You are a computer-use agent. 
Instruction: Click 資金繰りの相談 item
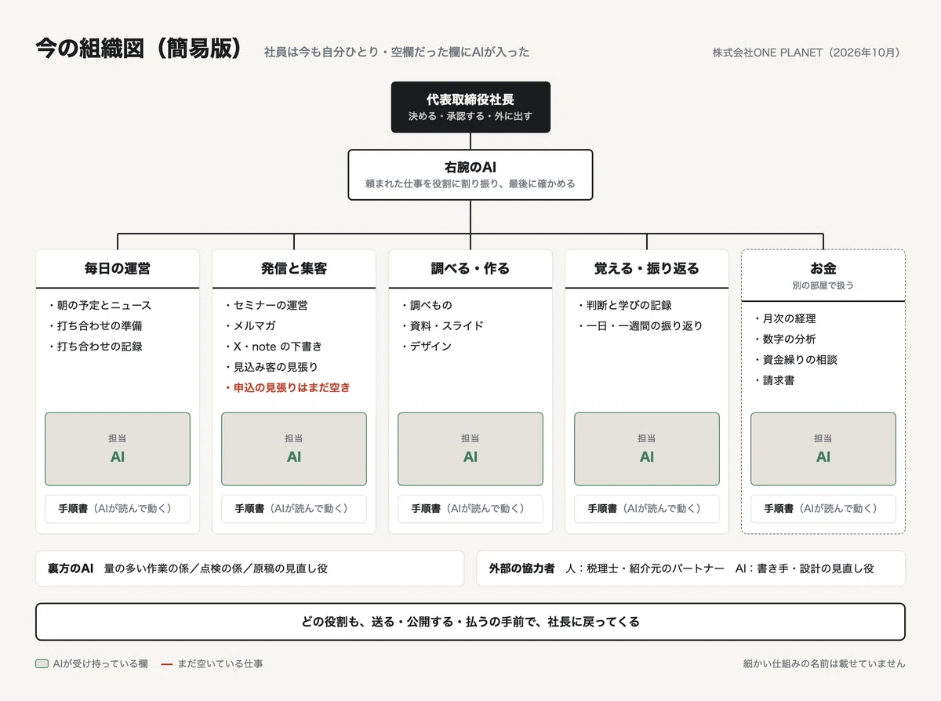click(795, 360)
